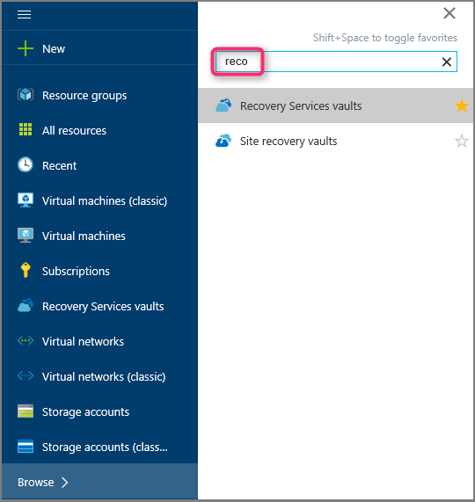Open Subscriptions from the sidebar
475x502 pixels.
99,271
